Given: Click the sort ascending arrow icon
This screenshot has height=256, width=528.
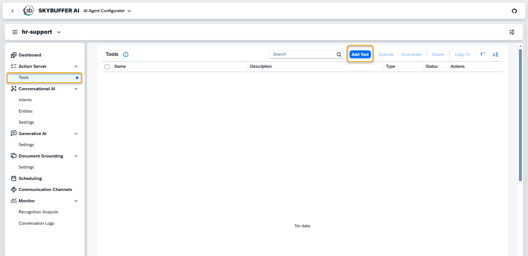Looking at the screenshot, I should coord(483,55).
